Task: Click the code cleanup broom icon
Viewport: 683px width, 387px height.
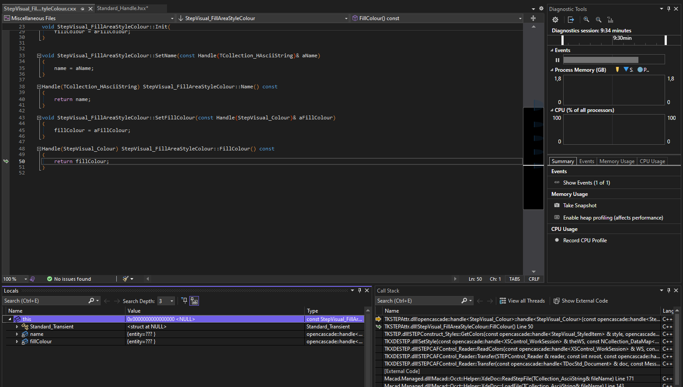Action: coord(126,279)
